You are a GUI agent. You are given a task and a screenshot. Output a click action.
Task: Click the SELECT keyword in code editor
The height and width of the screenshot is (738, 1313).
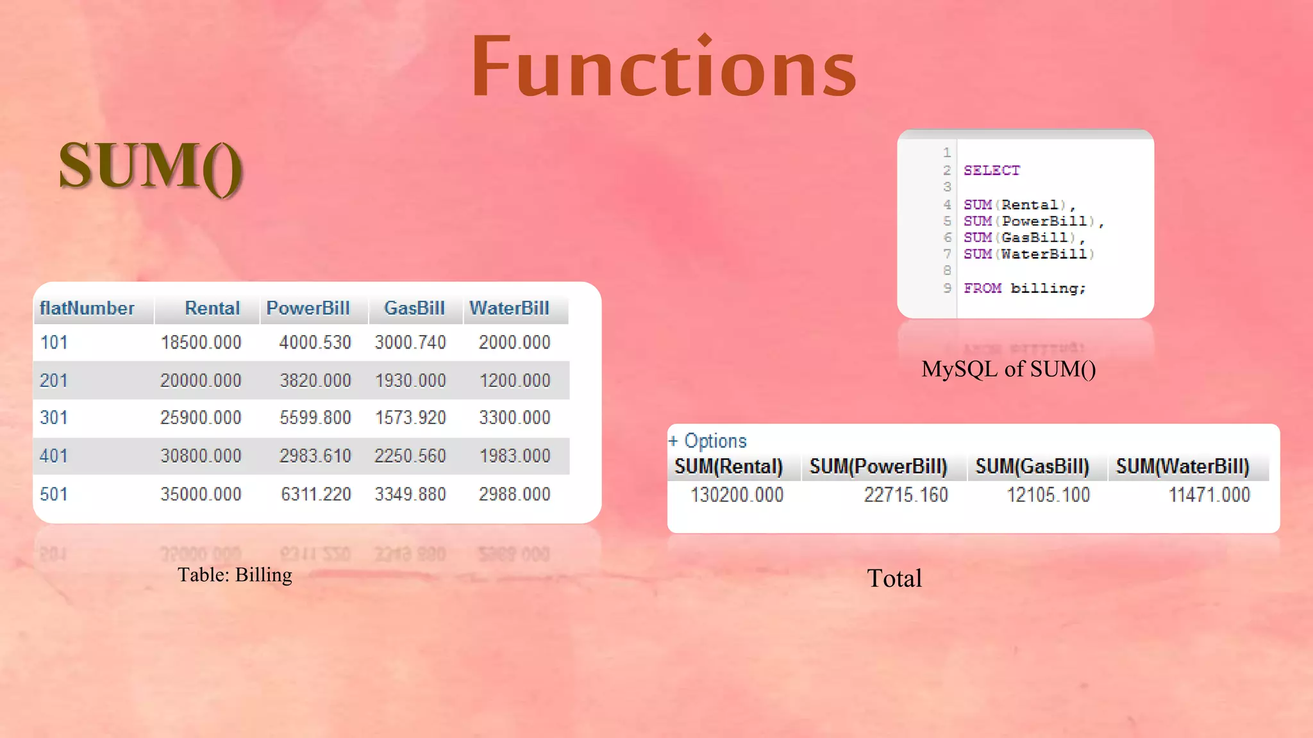click(x=991, y=170)
